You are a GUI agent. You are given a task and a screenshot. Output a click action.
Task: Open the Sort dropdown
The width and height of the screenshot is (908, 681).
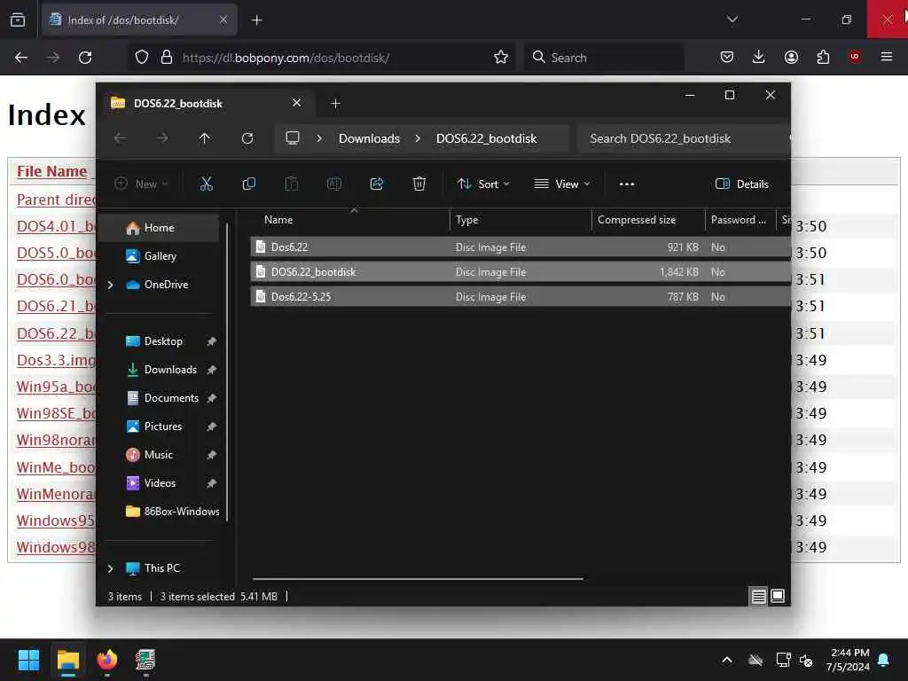(x=483, y=184)
